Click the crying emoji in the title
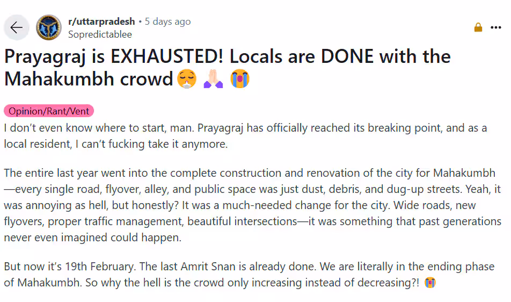 pos(240,79)
